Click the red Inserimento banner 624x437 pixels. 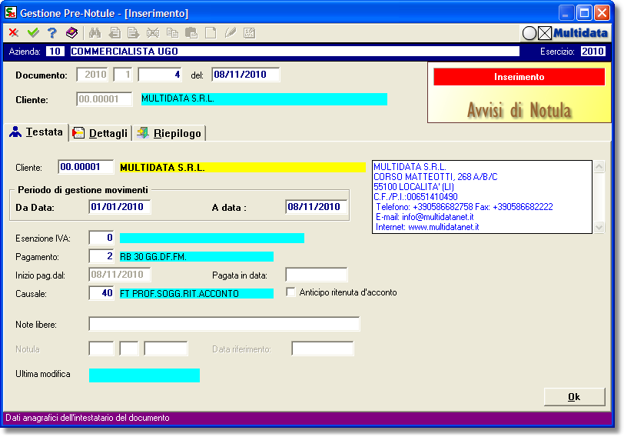coord(519,77)
